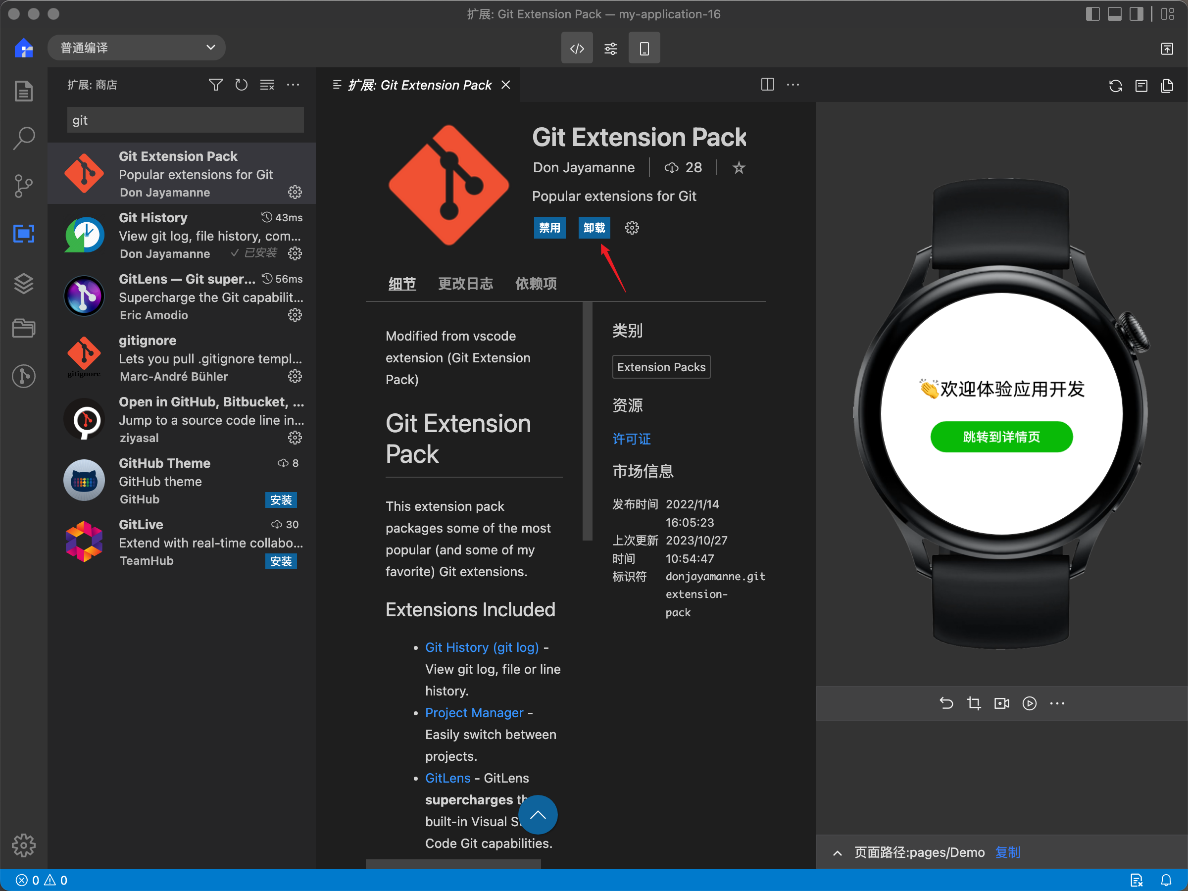This screenshot has width=1188, height=891.
Task: Open the folders icon in activity bar
Action: [24, 328]
